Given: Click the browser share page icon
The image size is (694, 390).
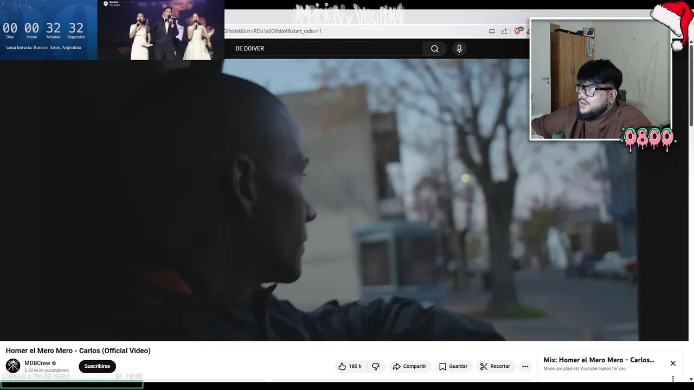Looking at the screenshot, I should 504,31.
